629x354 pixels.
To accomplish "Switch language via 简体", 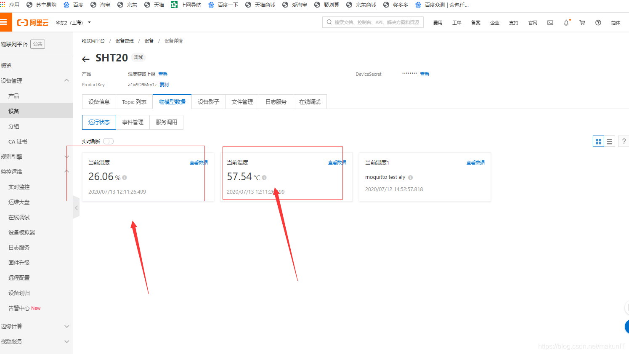I will coord(616,23).
